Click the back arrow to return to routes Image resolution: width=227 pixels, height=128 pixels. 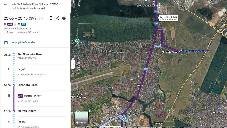[x=5, y=5]
